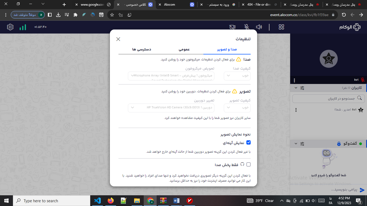Open the گفت‌وگو panel filter settings icon

[302, 144]
